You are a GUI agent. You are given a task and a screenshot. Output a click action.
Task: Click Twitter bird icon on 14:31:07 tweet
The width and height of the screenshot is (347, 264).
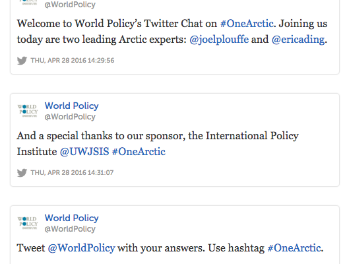tap(22, 173)
